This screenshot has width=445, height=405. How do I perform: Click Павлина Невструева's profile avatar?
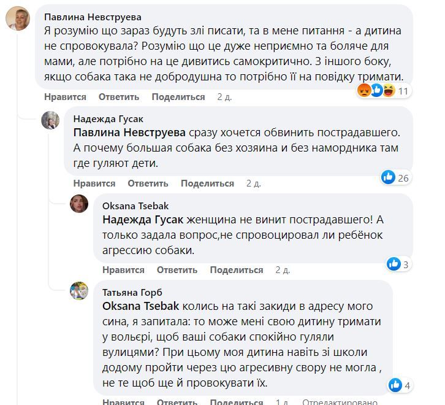pos(18,18)
